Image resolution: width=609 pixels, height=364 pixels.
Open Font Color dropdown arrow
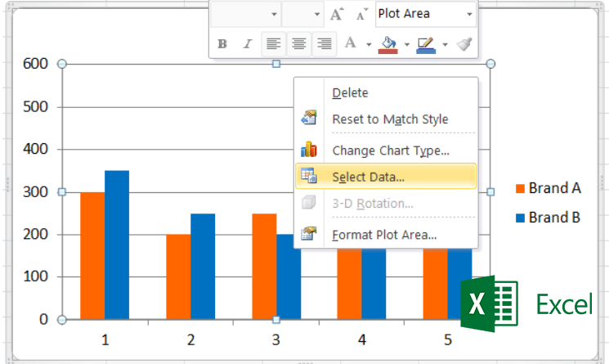click(x=369, y=45)
